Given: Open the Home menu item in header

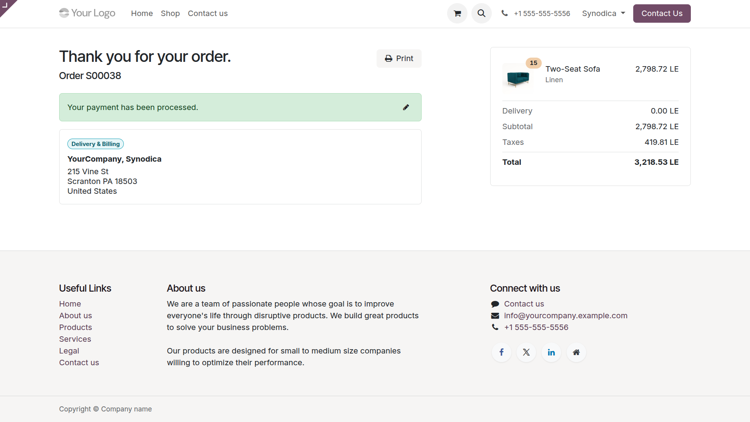Looking at the screenshot, I should [142, 13].
